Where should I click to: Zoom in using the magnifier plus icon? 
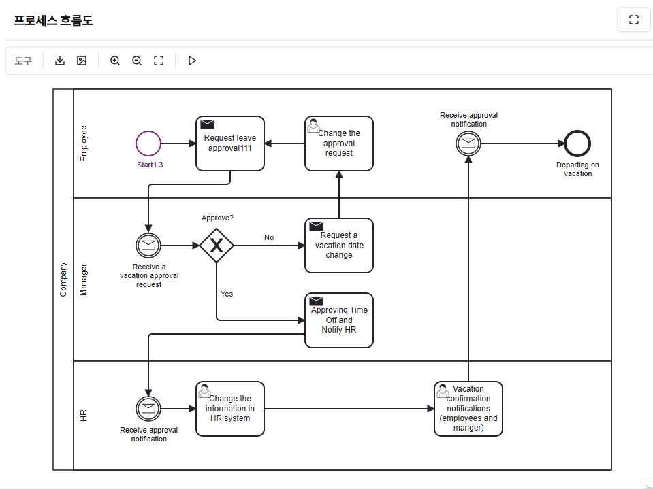tap(115, 61)
